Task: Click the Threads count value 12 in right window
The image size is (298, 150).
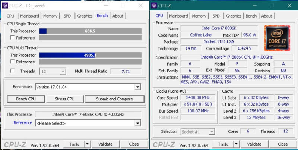Action: pos(285,131)
